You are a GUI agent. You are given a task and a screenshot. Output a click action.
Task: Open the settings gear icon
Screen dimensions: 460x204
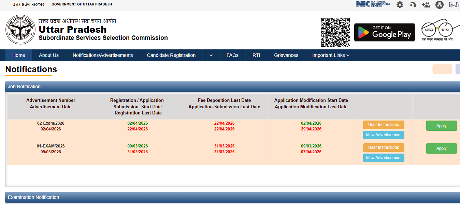click(x=400, y=5)
